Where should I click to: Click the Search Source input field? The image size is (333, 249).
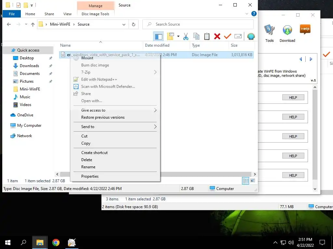(x=198, y=24)
